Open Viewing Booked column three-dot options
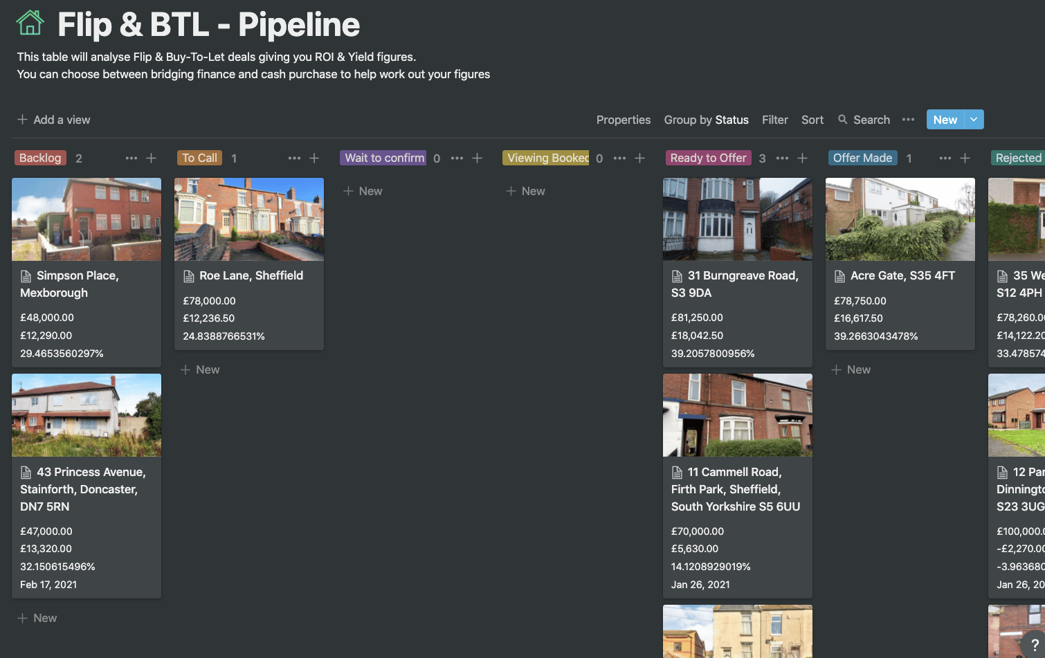Image resolution: width=1045 pixels, height=658 pixels. (x=619, y=158)
